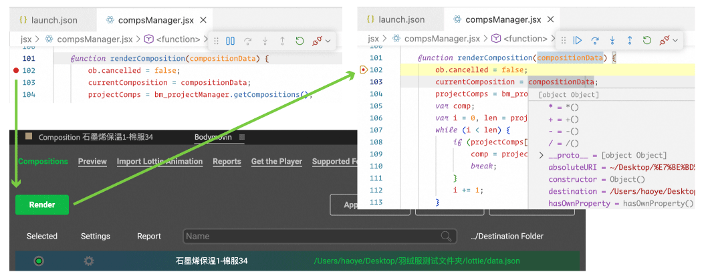Disconnect the debugger in the right editor's toolbar
Image resolution: width=710 pixels, height=280 pixels.
pyautogui.click(x=665, y=40)
